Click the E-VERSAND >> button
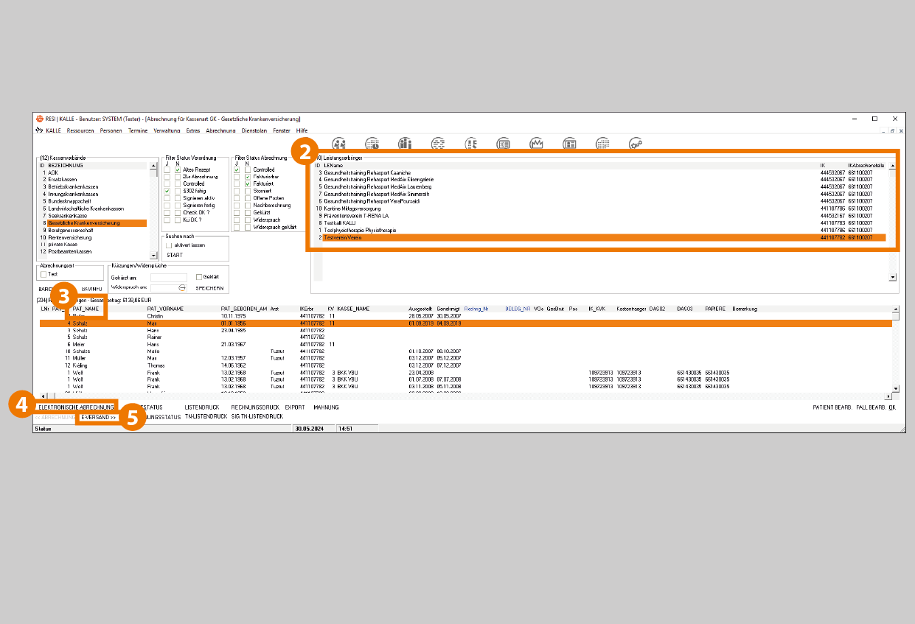 tap(99, 417)
